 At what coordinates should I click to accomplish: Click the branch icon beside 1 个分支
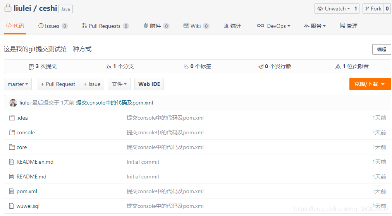pyautogui.click(x=108, y=67)
